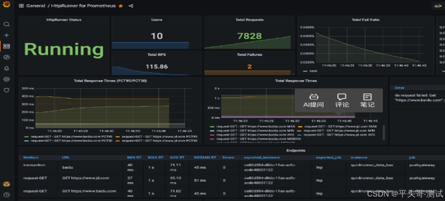
Task: Open the Explore compass icon
Action: (x=6, y=57)
